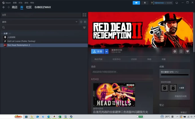
Task: Open the 好友 menu
Action: click(21, 3)
